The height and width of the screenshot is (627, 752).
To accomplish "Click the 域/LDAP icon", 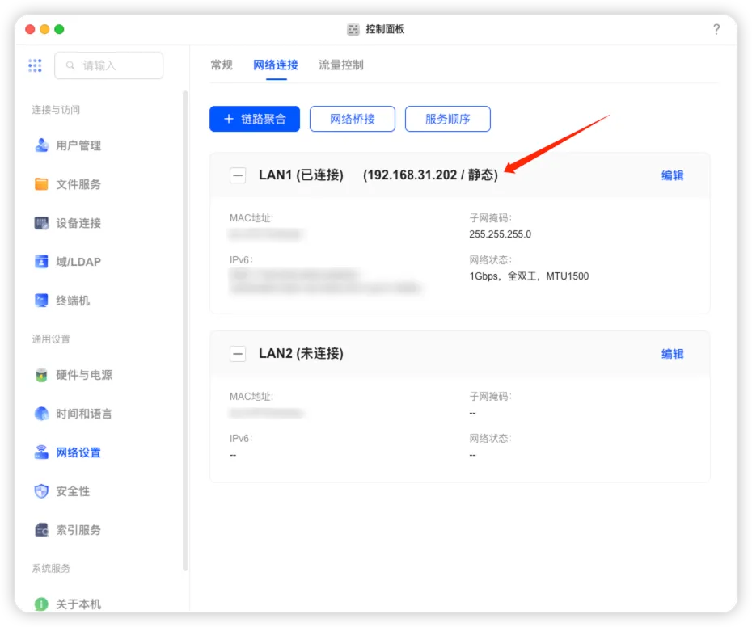I will pyautogui.click(x=42, y=262).
